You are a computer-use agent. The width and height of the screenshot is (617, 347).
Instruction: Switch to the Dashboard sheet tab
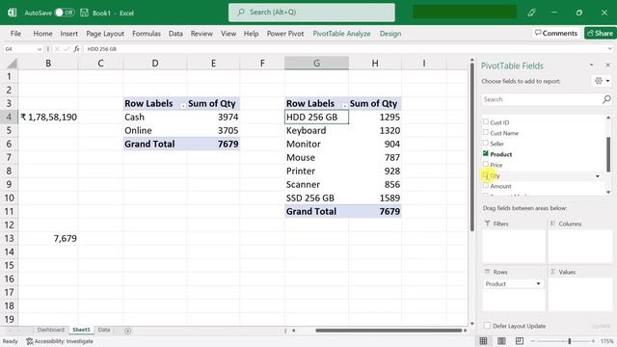click(51, 330)
